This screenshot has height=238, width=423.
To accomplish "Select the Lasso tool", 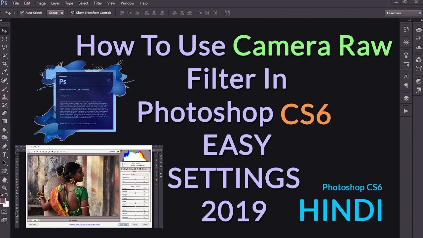I will 5,47.
